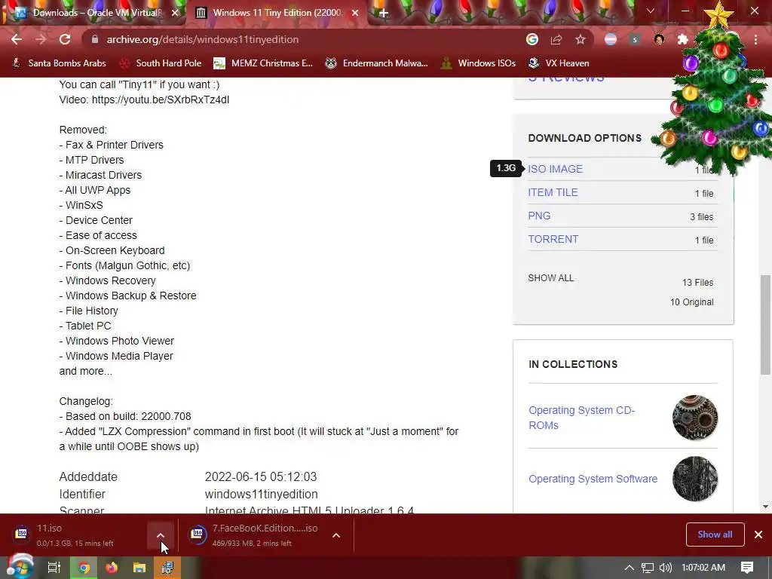Show hidden system tray icons
The image size is (772, 579).
629,568
